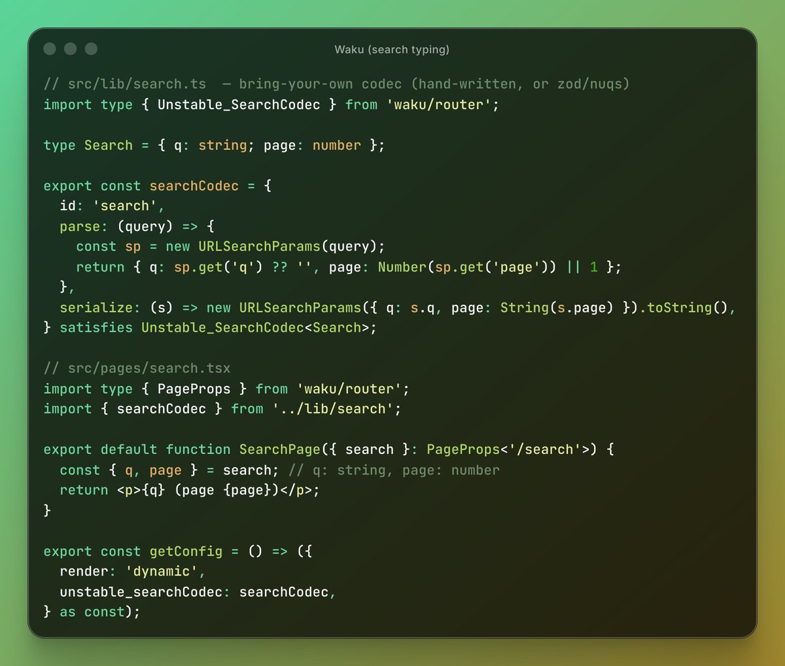
Task: Click the comment '// src/pages/search.tsx'
Action: pyautogui.click(x=137, y=368)
